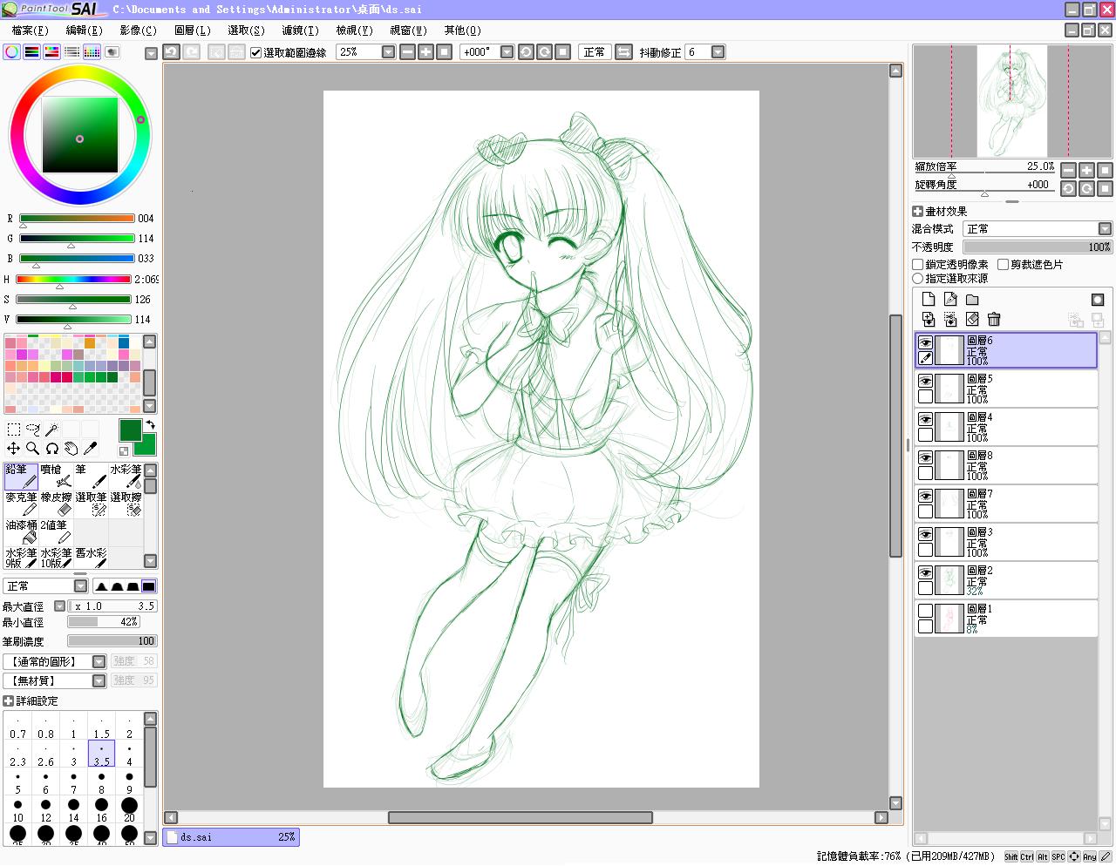Viewport: 1116px width, 866px height.
Task: Open the 檢視(V) menu
Action: pos(355,30)
